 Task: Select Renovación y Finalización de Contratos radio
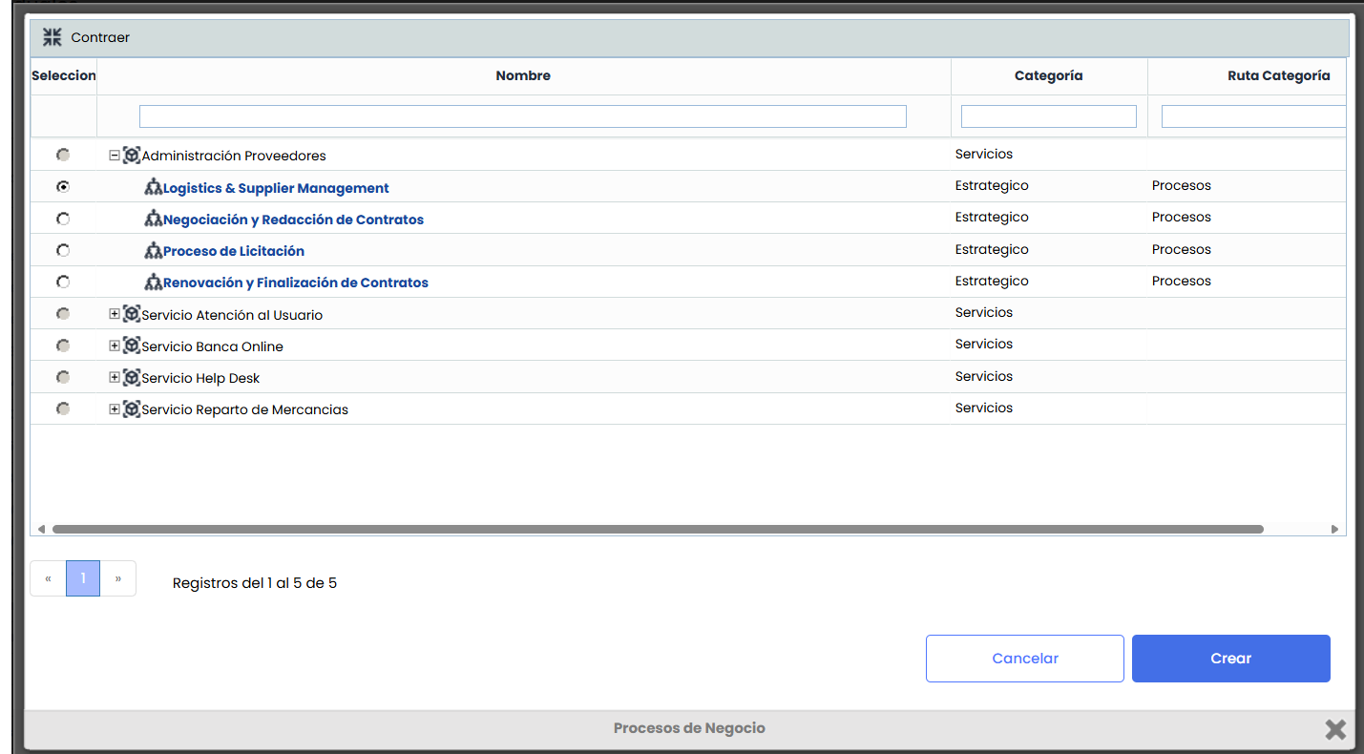tap(63, 282)
